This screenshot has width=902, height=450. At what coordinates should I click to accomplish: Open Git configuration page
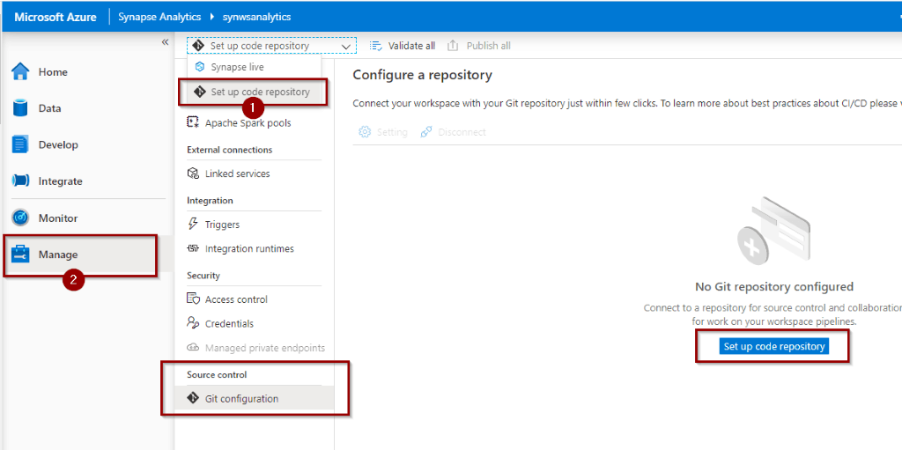click(255, 398)
